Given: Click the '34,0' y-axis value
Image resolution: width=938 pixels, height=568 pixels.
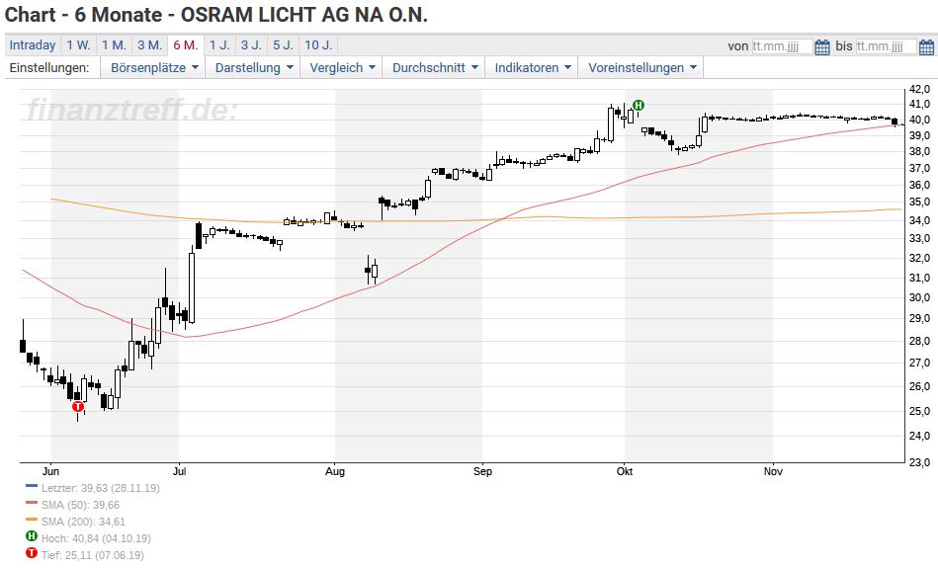Looking at the screenshot, I should pyautogui.click(x=919, y=220).
